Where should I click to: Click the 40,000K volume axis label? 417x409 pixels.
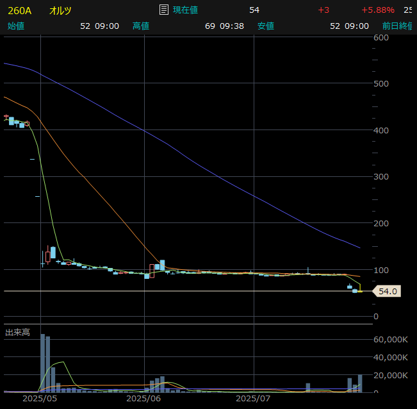(x=391, y=357)
